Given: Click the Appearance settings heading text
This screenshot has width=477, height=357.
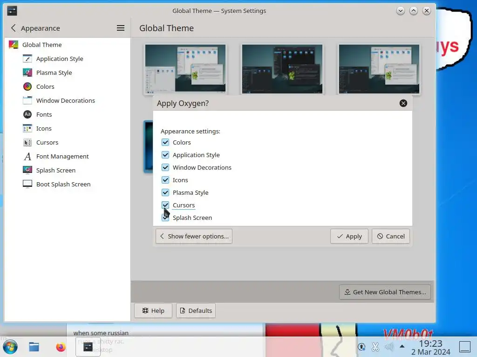Looking at the screenshot, I should [x=191, y=131].
